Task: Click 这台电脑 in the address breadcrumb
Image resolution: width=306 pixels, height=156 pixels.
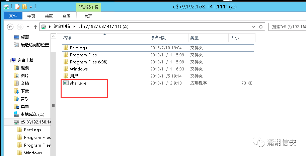Action: point(62,27)
